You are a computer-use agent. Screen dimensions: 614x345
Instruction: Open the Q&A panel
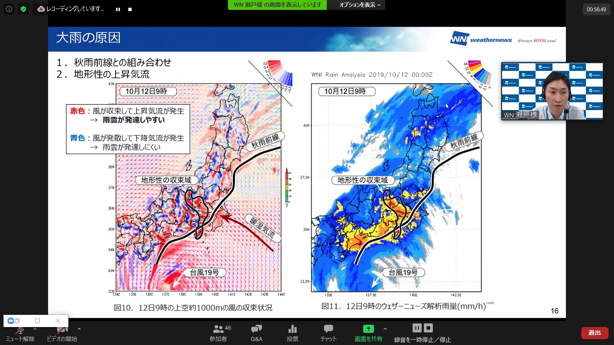(257, 333)
